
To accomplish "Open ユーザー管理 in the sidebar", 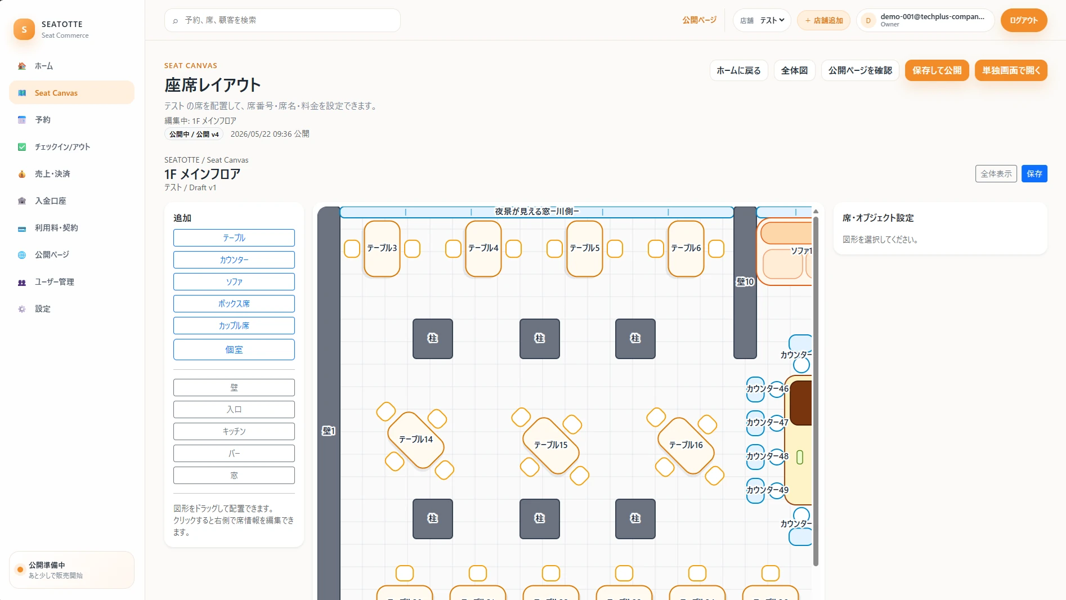I will [71, 282].
